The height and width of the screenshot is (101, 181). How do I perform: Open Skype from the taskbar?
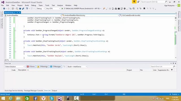click(51, 98)
